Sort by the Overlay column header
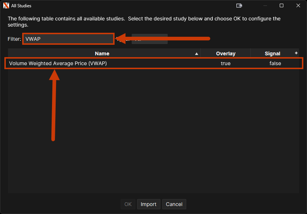This screenshot has width=307, height=214. (x=226, y=53)
